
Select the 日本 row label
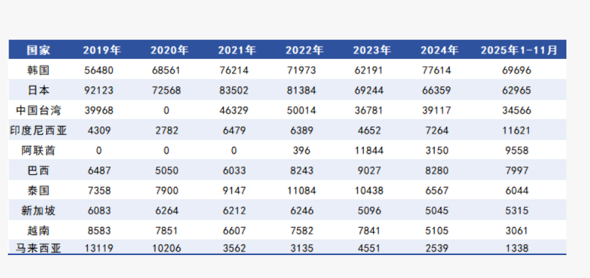[38, 90]
